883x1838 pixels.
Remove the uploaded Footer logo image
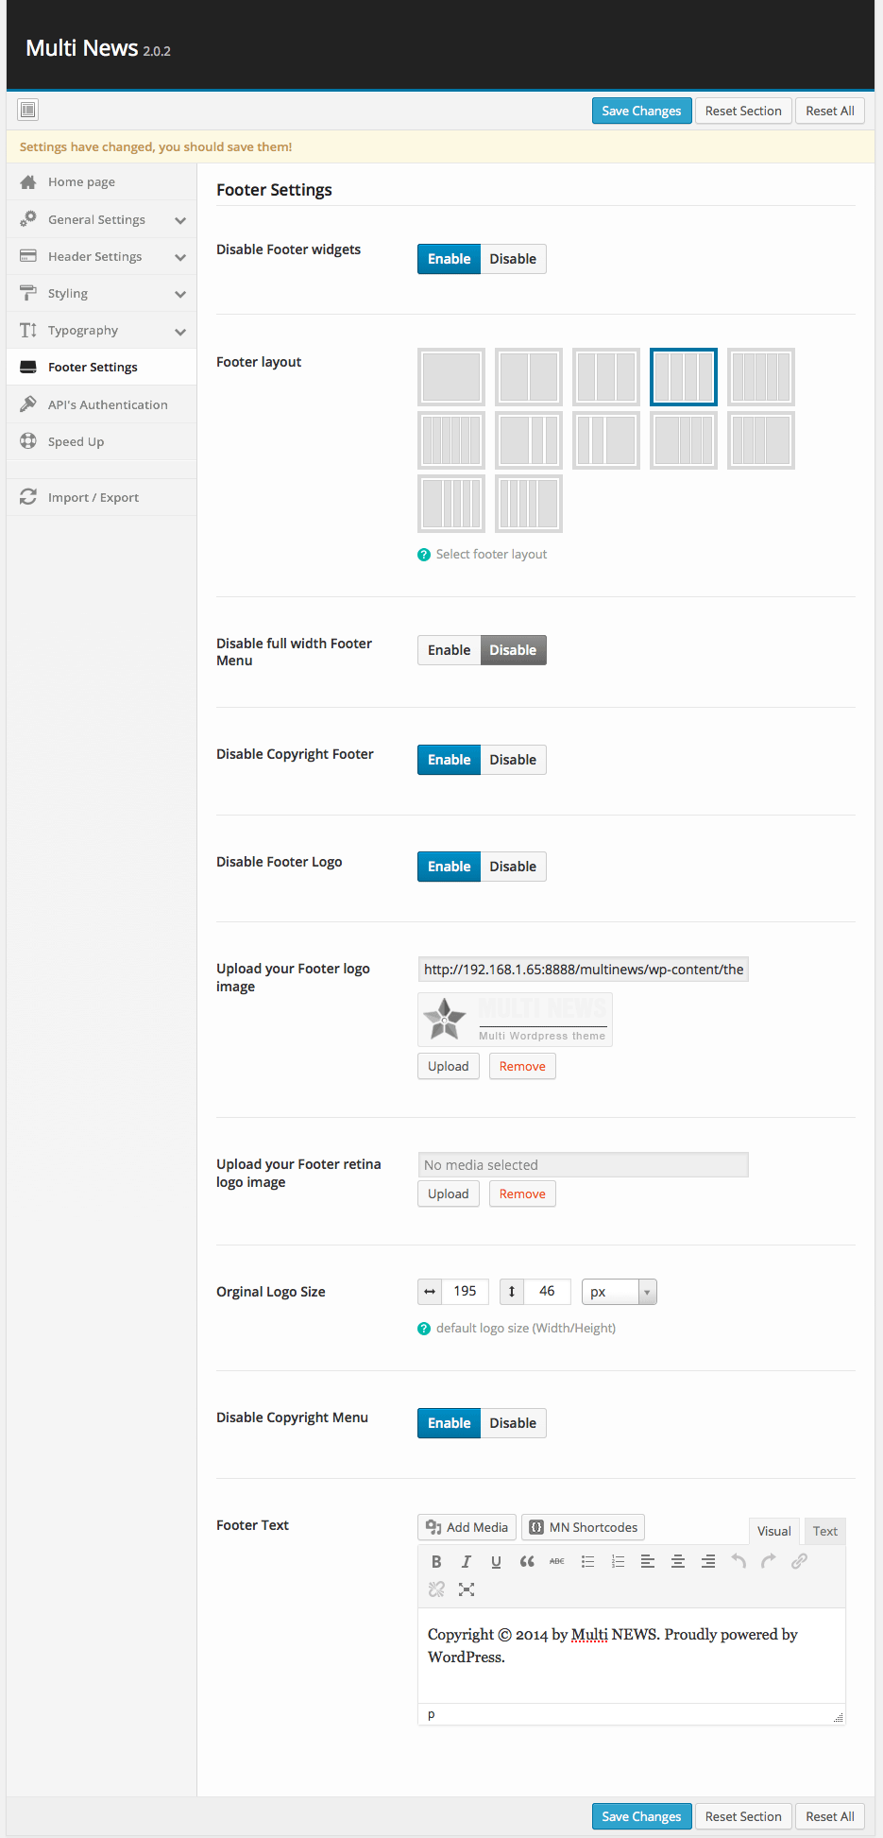click(x=522, y=1066)
